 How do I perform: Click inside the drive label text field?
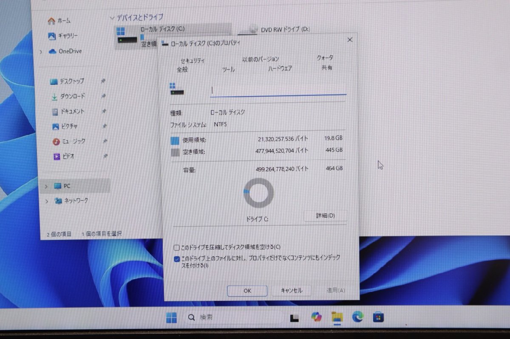point(276,91)
